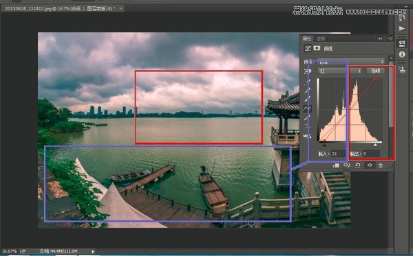Click the zoom percentage 16.67% field
Image resolution: width=413 pixels, height=256 pixels.
click(x=9, y=251)
